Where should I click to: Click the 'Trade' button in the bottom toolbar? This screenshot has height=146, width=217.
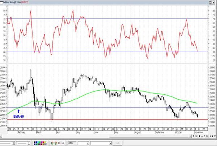point(118,143)
